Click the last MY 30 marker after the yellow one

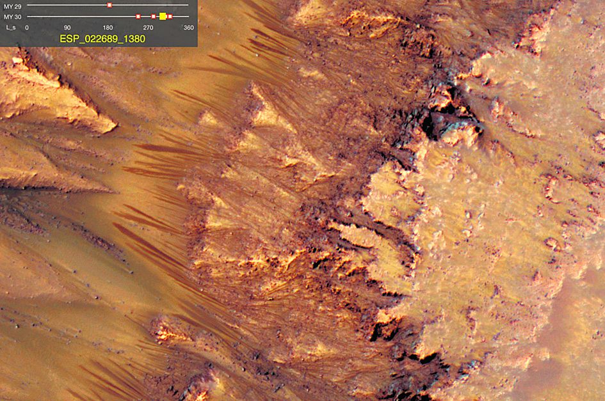(170, 17)
